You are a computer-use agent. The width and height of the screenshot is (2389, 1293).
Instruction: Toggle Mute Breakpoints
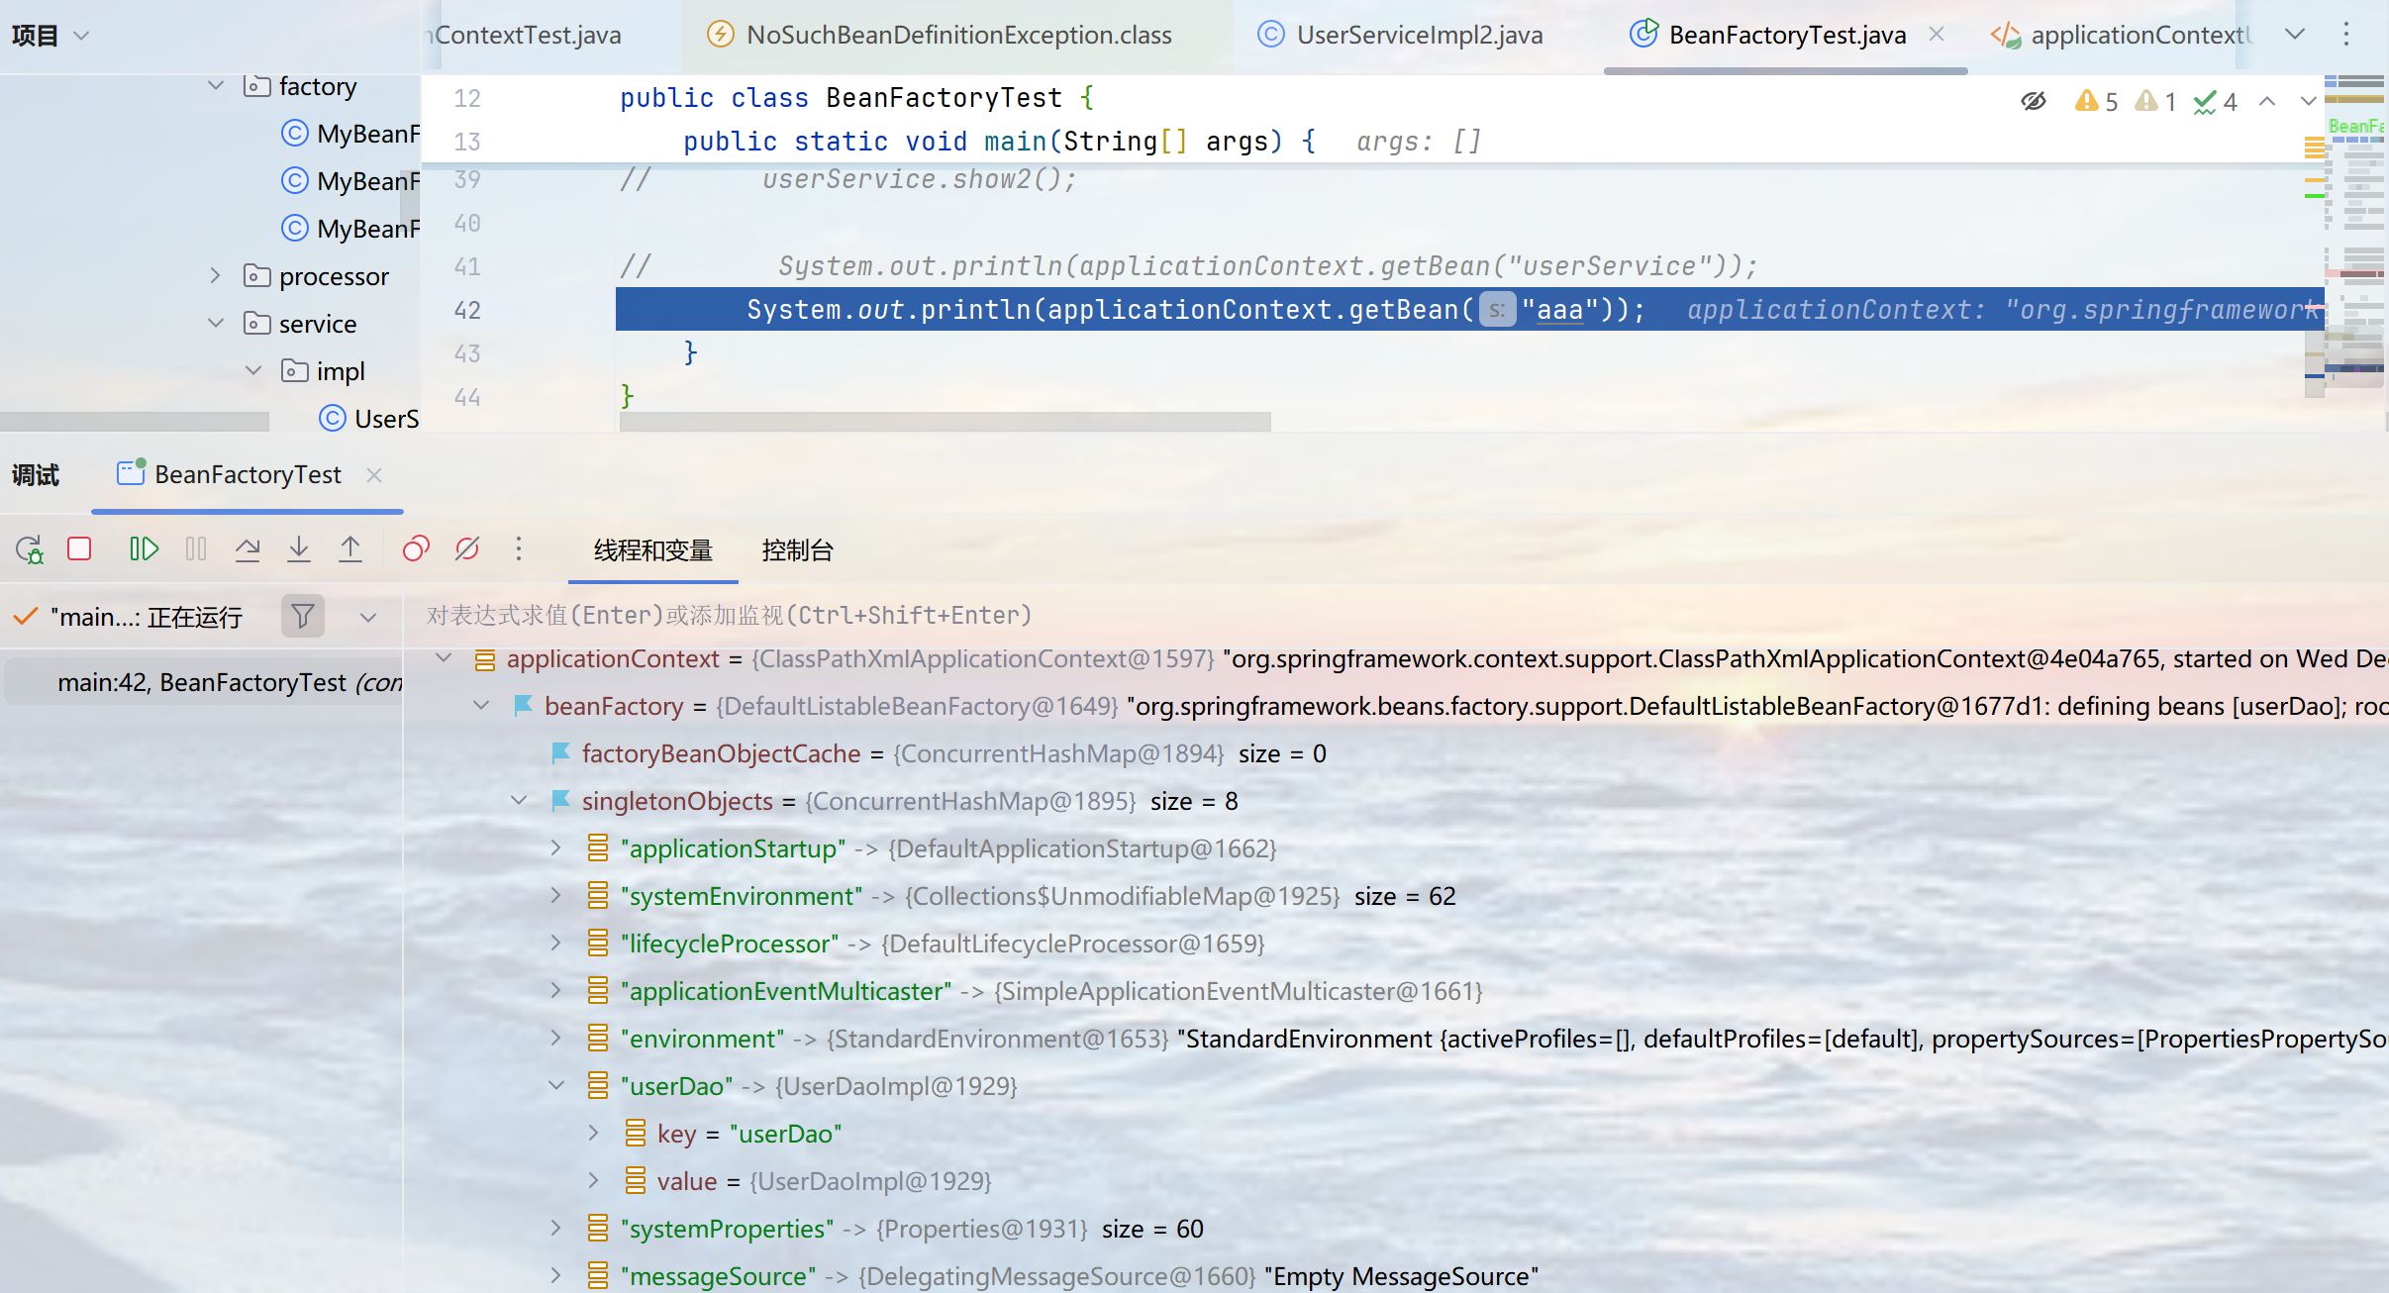tap(467, 549)
